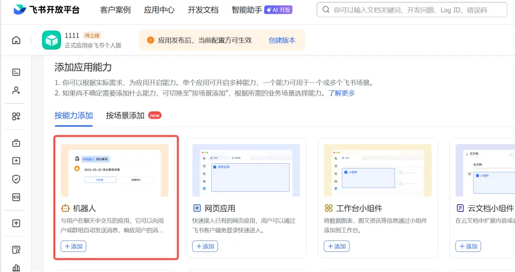Click the 机器人 card title
This screenshot has height=272, width=515.
(84, 208)
